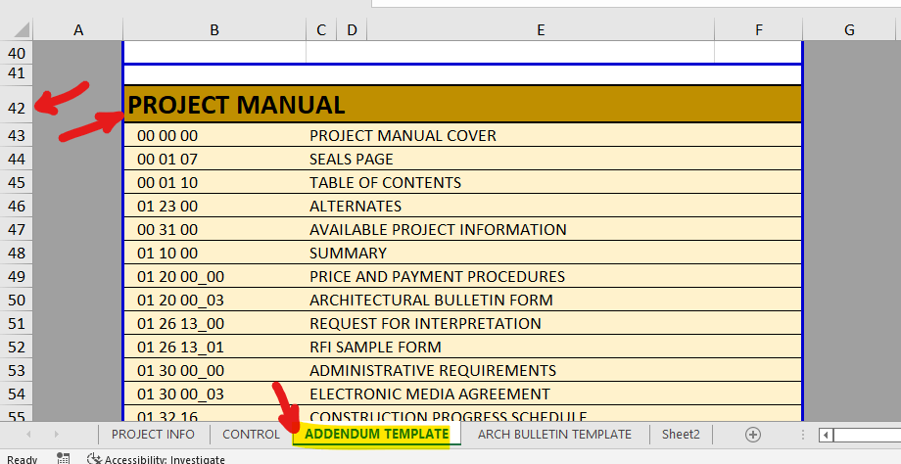Select row 40 header
The height and width of the screenshot is (464, 901).
point(17,53)
